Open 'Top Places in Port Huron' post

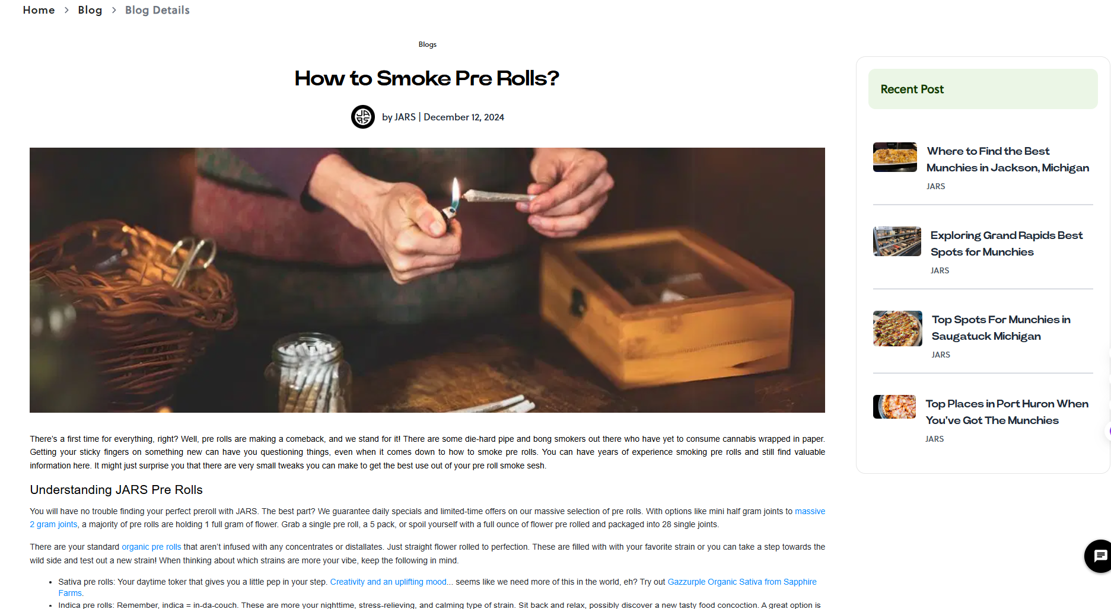1007,412
